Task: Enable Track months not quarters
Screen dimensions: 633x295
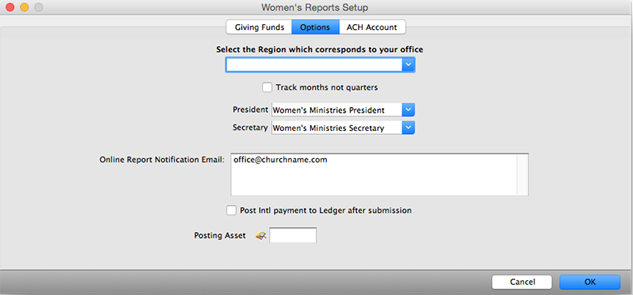Action: 267,87
